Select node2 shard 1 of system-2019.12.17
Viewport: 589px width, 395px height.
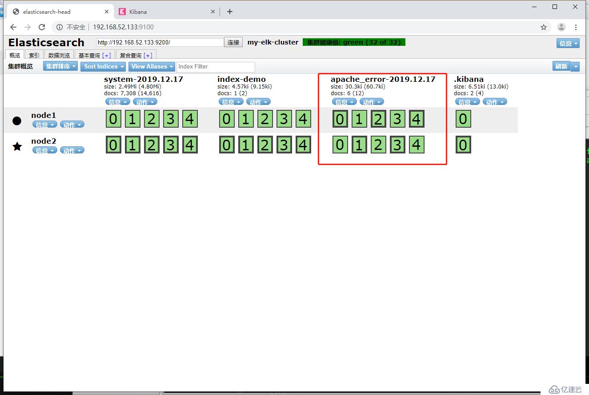pos(132,145)
